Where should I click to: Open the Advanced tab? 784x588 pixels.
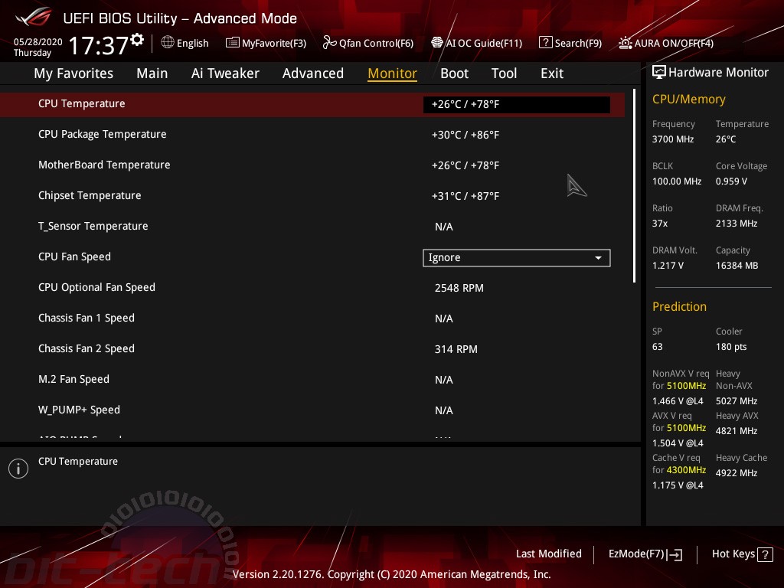313,73
